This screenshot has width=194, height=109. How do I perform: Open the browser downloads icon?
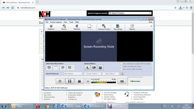click(x=181, y=8)
